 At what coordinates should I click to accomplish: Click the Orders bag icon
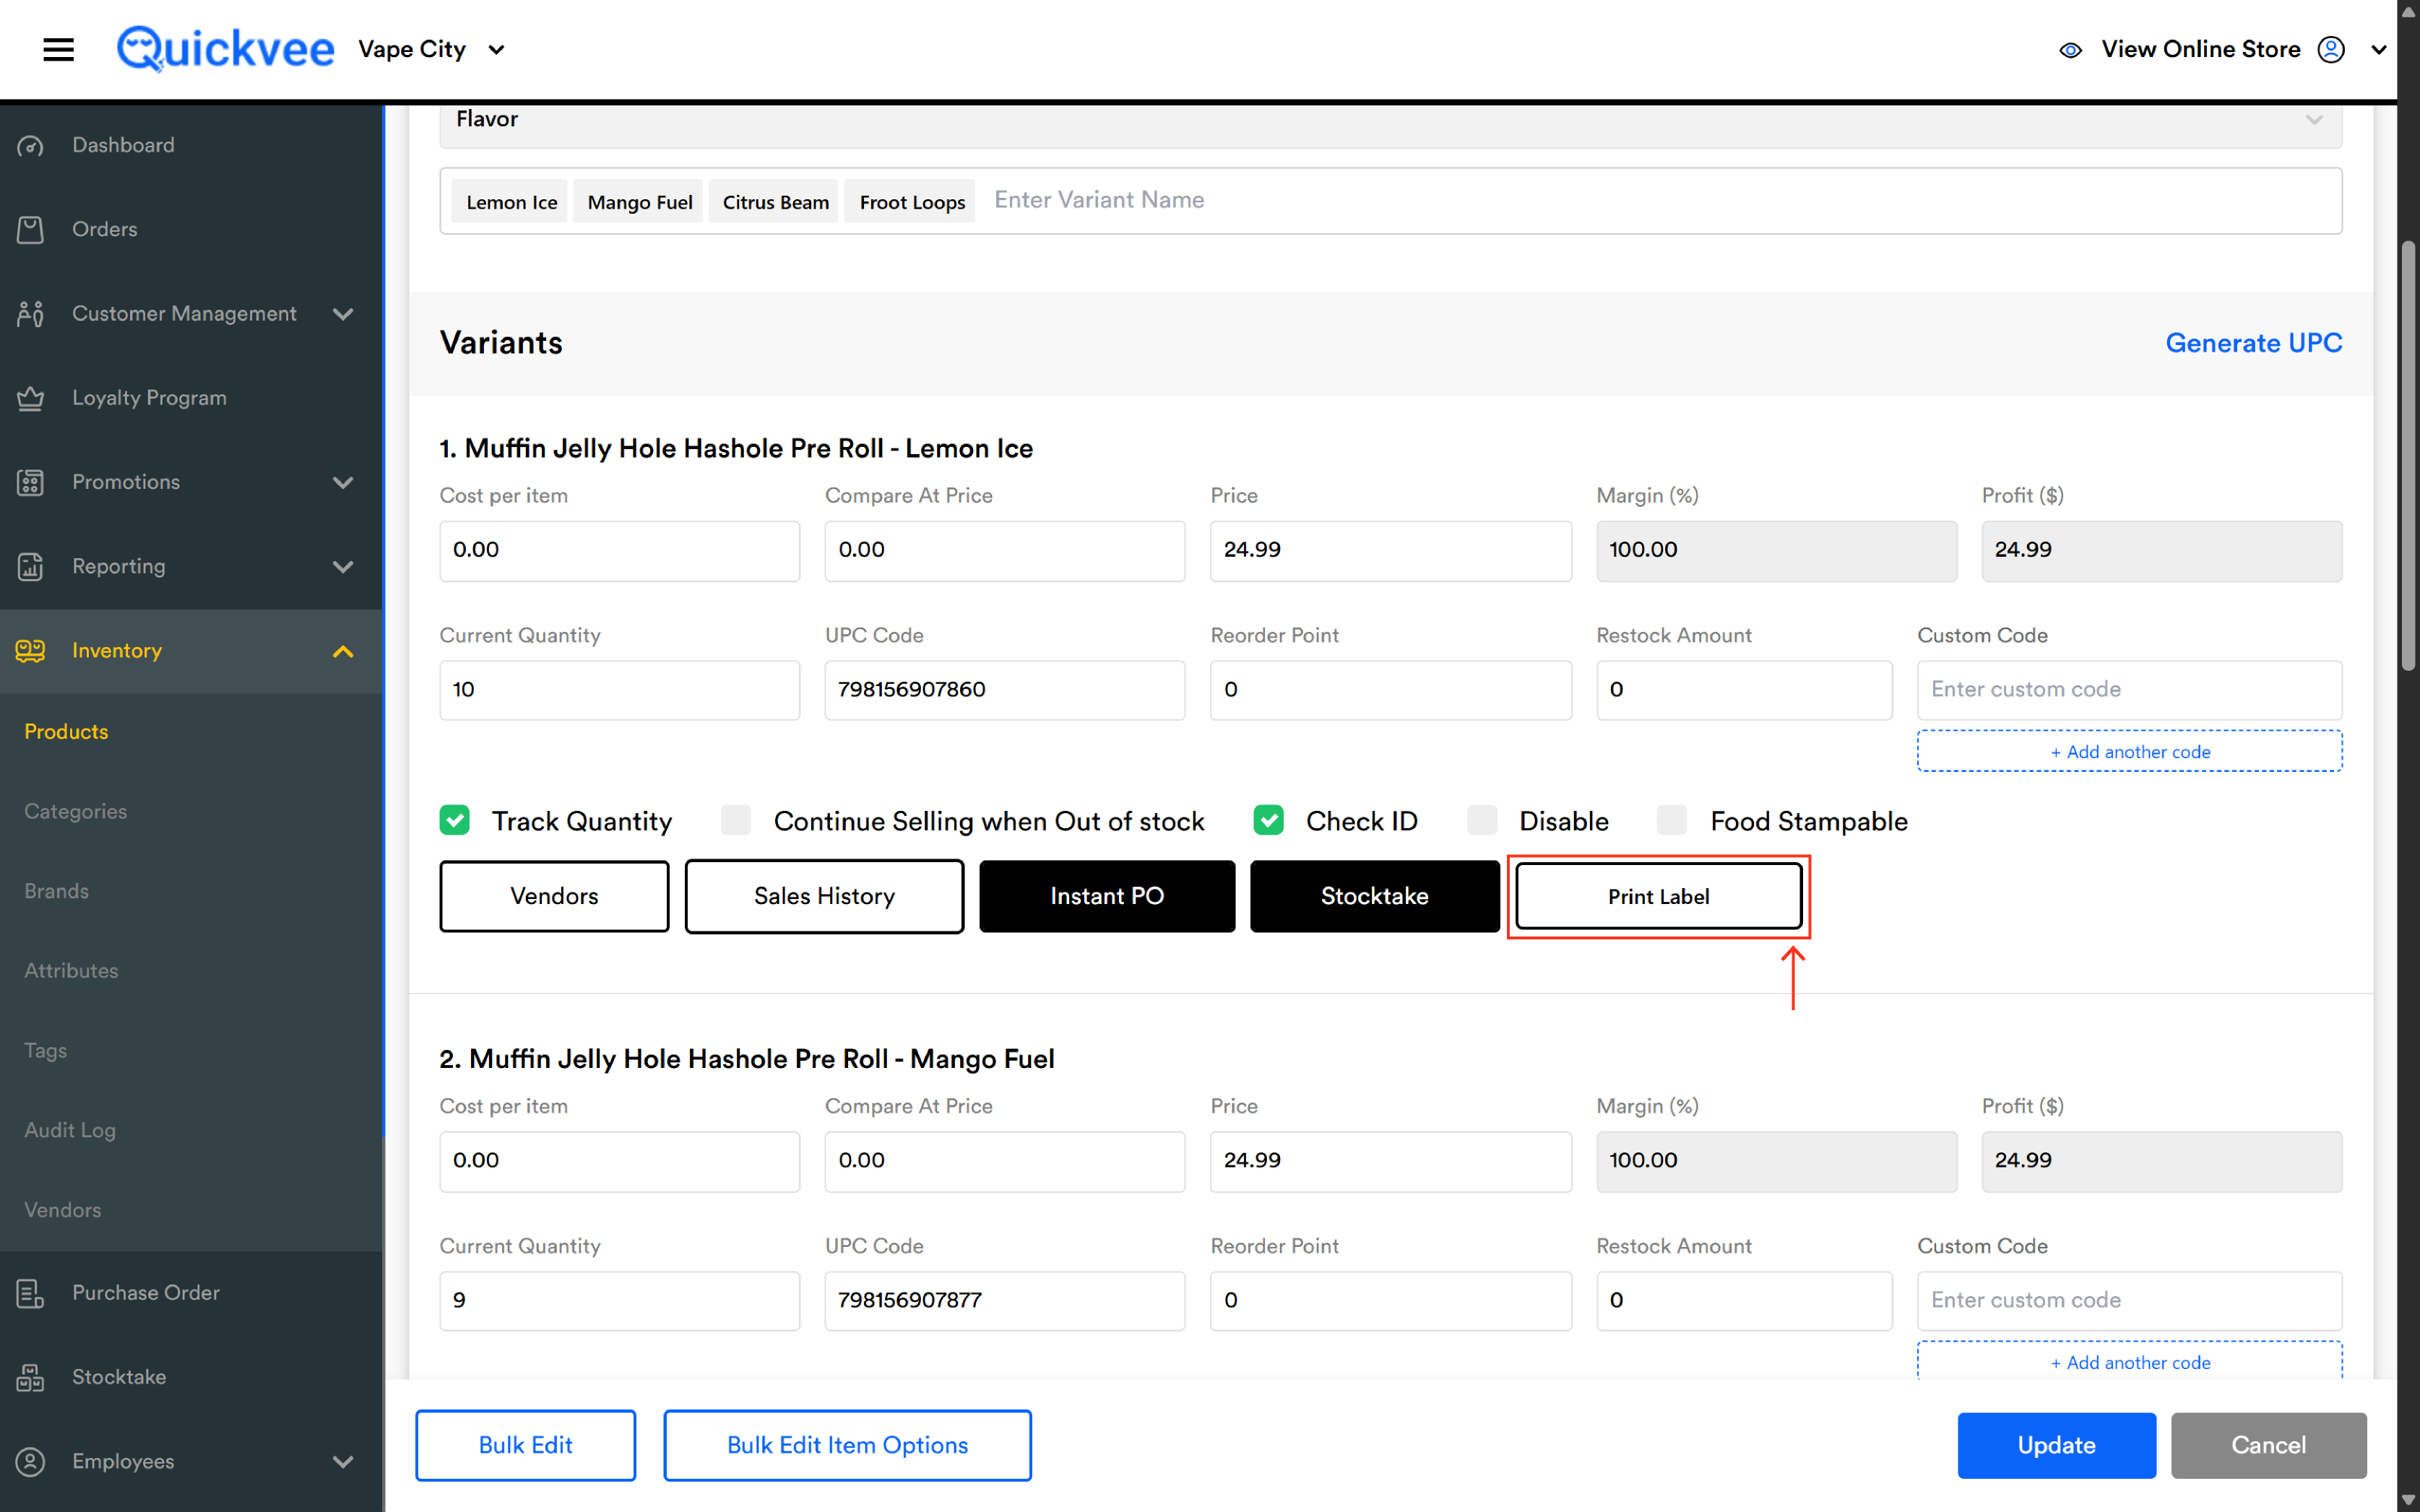pyautogui.click(x=30, y=230)
